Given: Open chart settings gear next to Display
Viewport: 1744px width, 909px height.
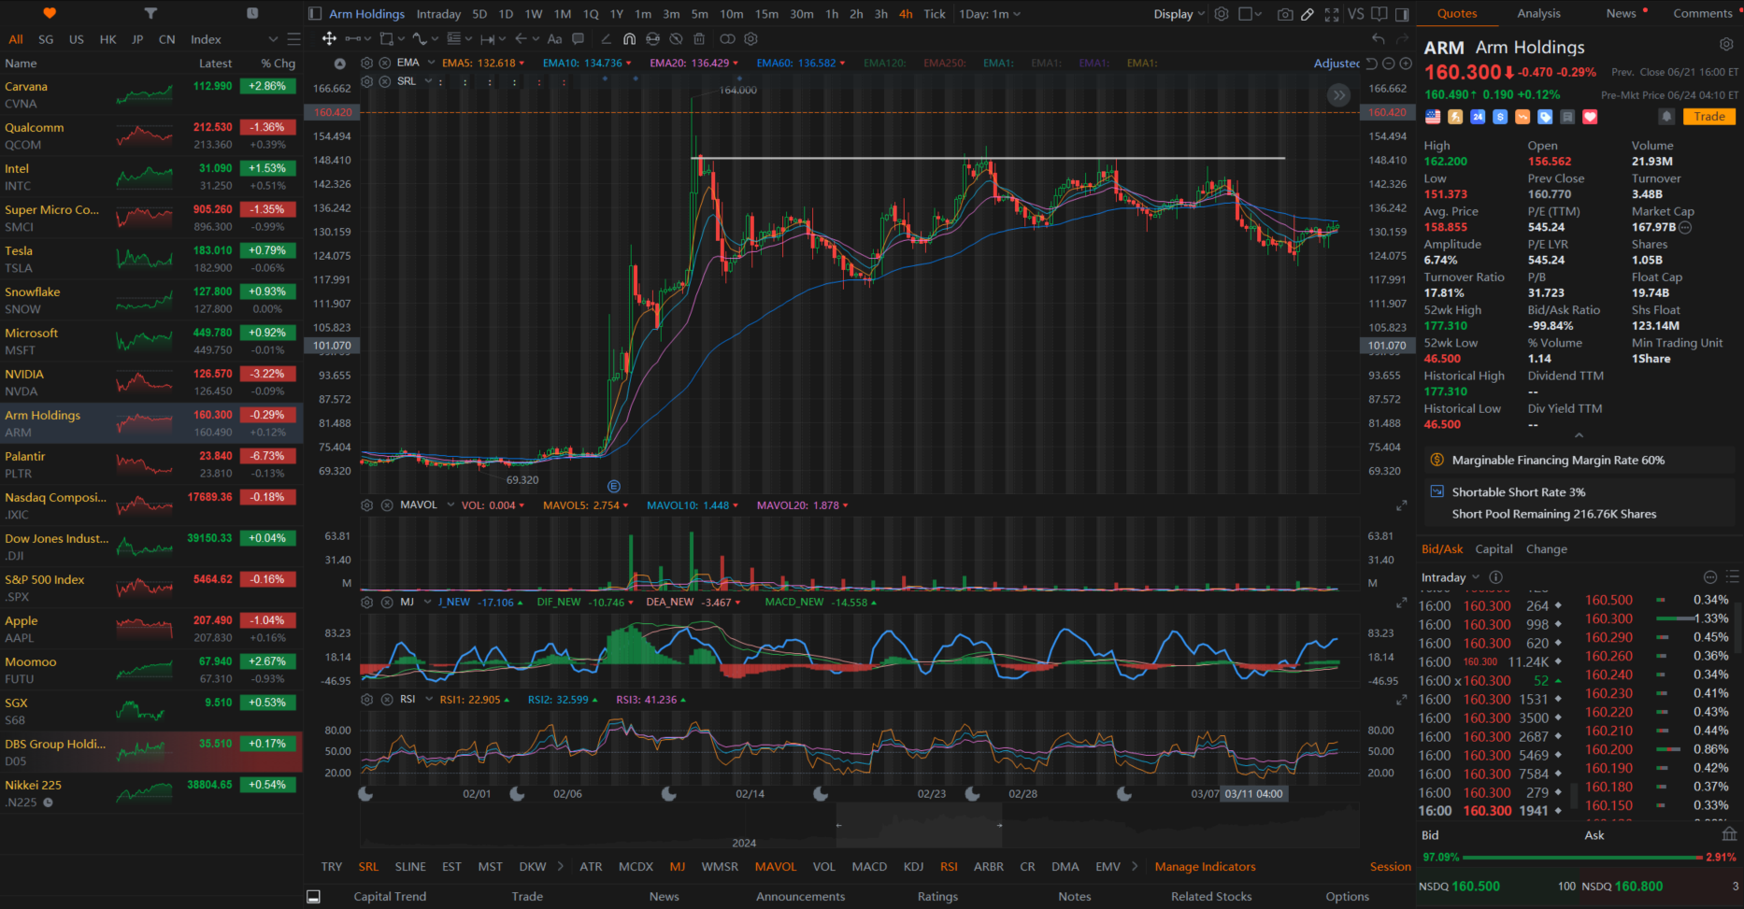Looking at the screenshot, I should coord(1222,14).
